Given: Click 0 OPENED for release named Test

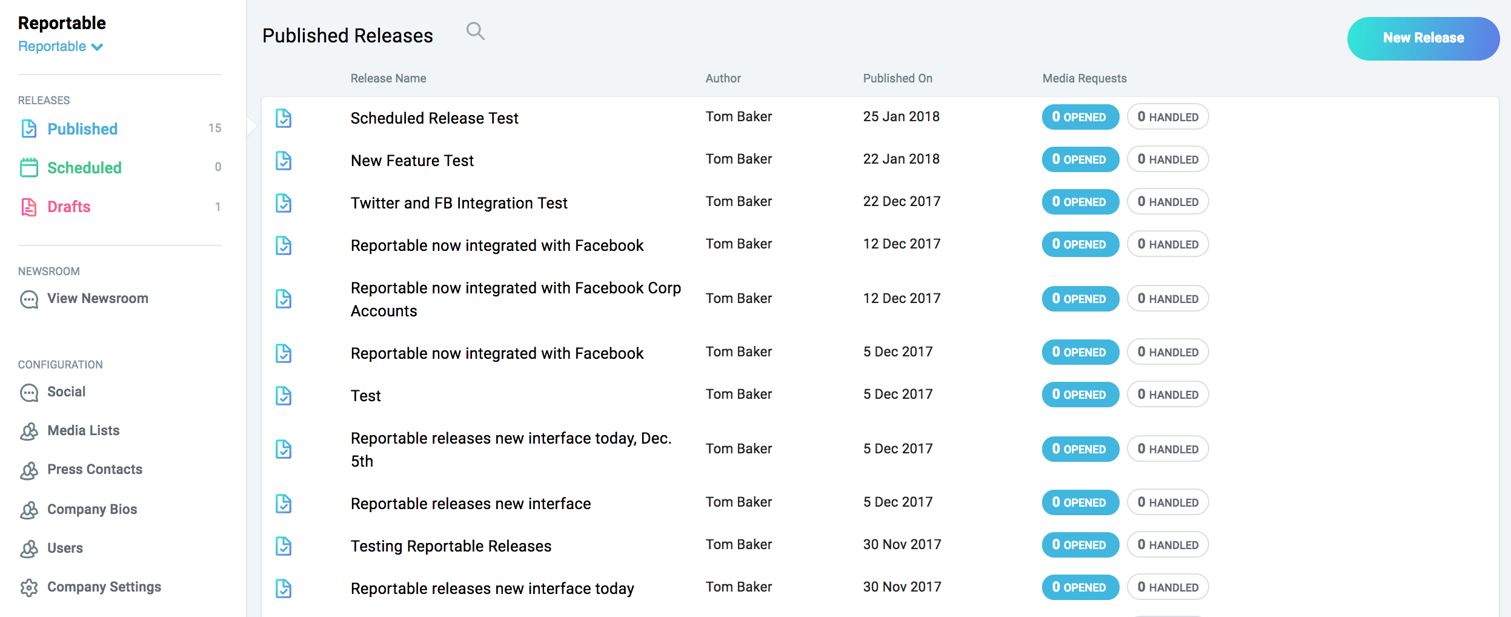Looking at the screenshot, I should click(1080, 395).
